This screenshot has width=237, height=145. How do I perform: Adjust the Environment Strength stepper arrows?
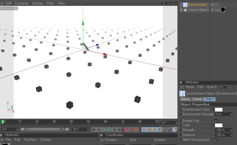[231, 114]
